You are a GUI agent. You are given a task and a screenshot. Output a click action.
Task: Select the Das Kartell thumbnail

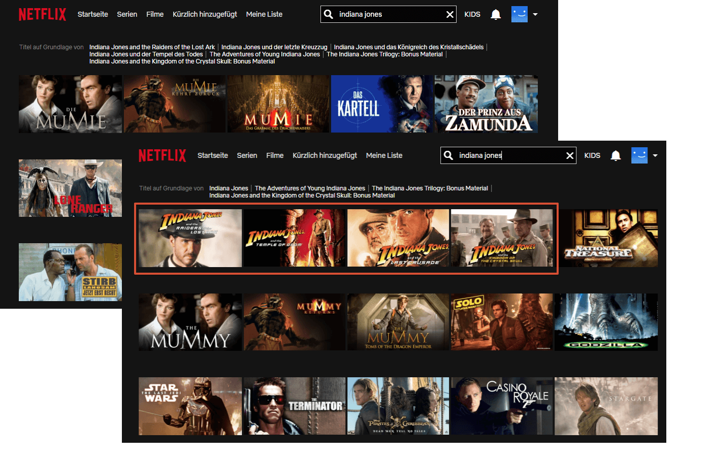tap(382, 104)
